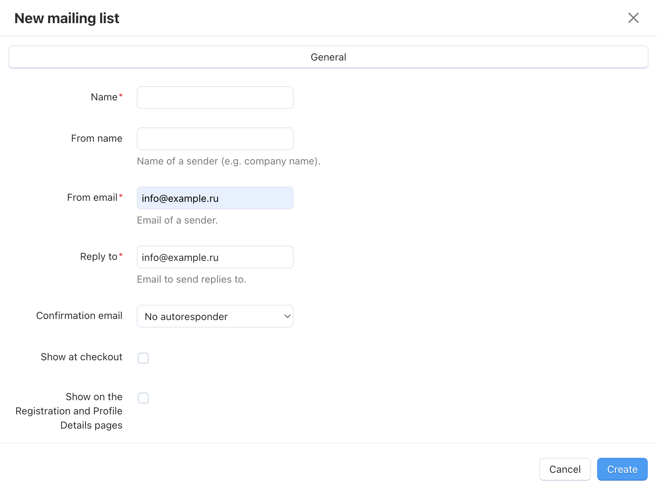657x492 pixels.
Task: Click the New mailing list title
Action: point(67,18)
